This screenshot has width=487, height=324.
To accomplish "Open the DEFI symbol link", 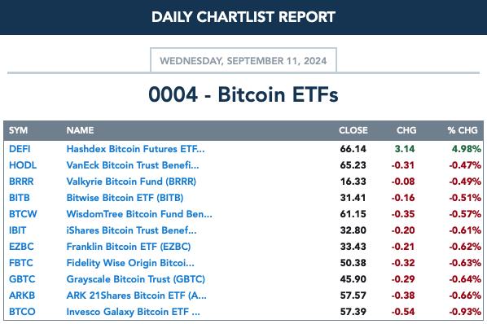I will click(20, 149).
